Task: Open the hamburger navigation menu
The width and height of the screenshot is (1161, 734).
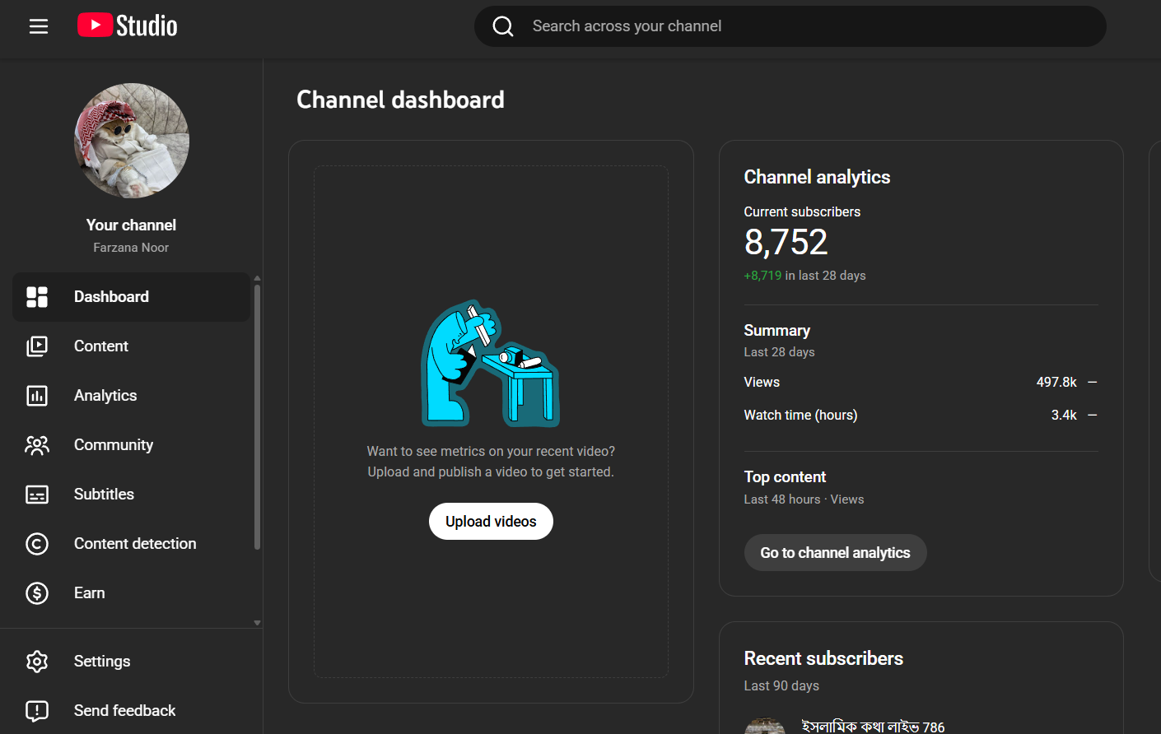Action: [39, 26]
